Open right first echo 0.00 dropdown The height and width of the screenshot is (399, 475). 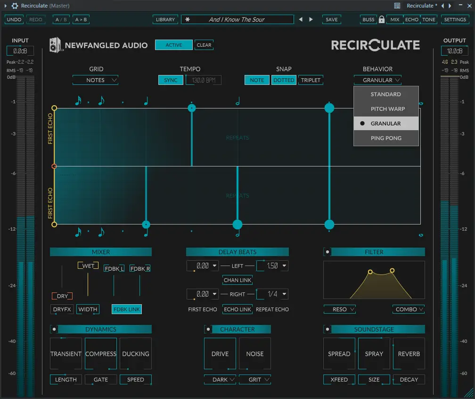pos(214,294)
